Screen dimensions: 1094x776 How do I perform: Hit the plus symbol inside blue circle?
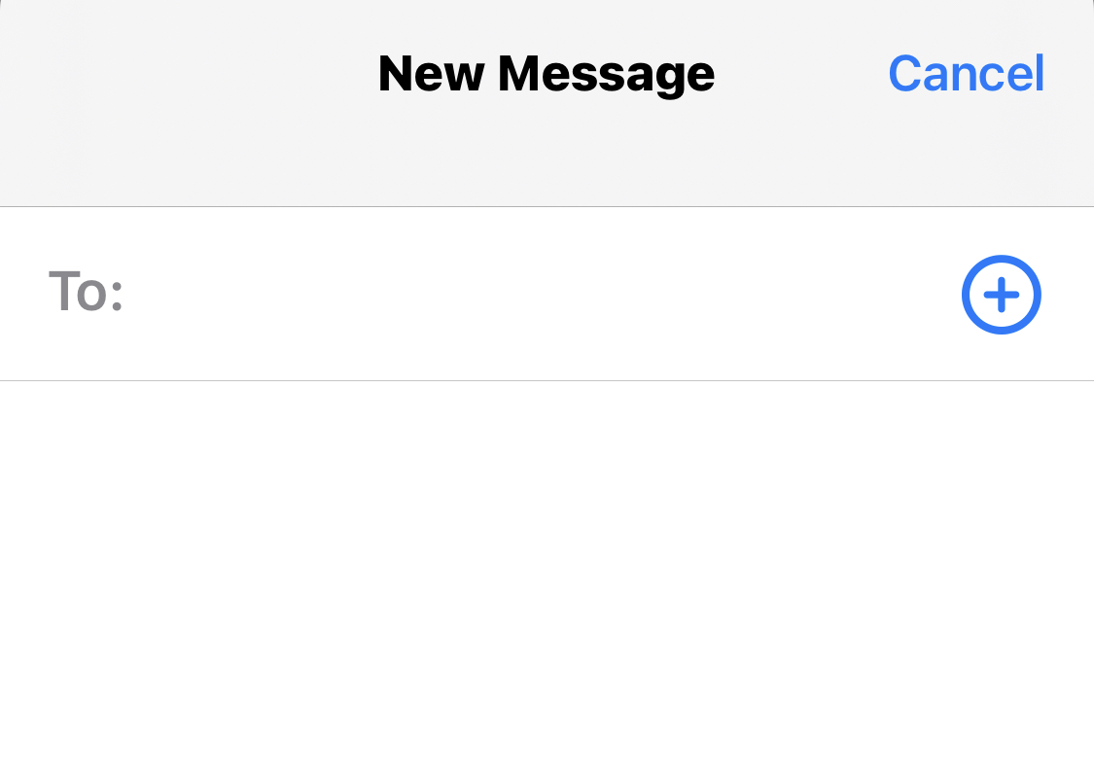pyautogui.click(x=1002, y=295)
